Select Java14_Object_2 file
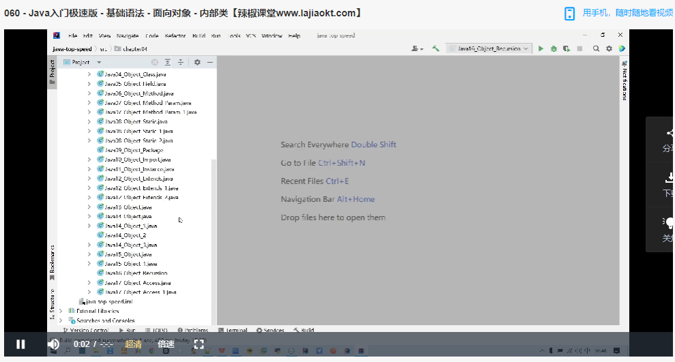675x362 pixels. [121, 235]
